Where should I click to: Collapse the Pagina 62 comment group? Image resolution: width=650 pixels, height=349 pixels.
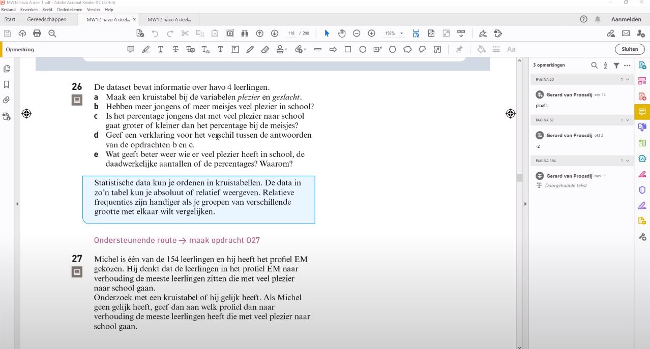tap(627, 120)
